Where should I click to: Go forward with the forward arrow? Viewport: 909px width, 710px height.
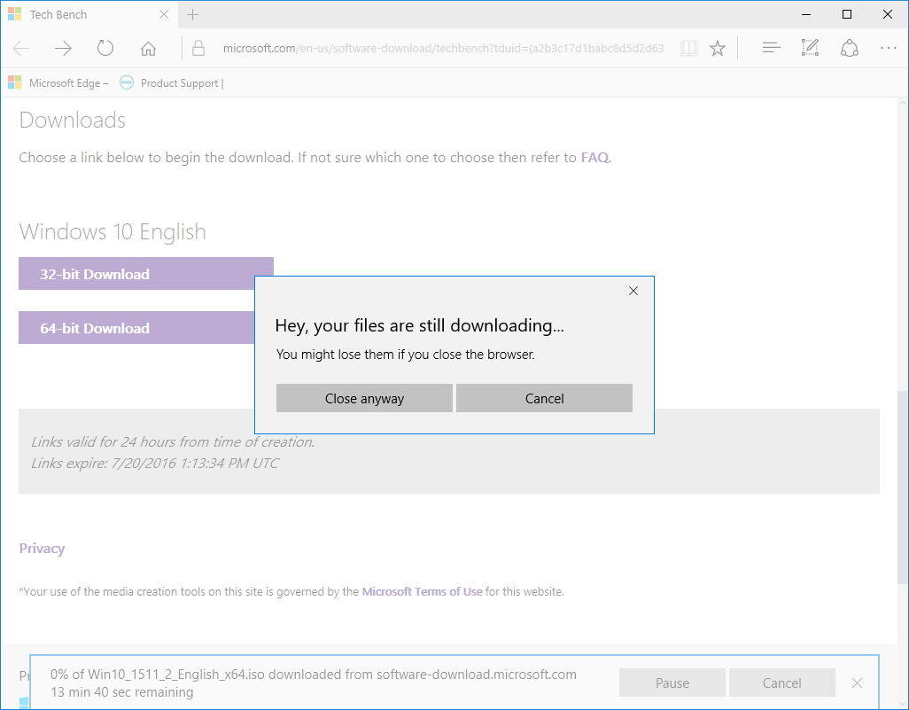coord(63,48)
